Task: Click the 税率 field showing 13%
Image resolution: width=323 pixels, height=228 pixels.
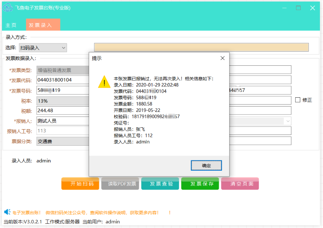Action: (x=62, y=101)
